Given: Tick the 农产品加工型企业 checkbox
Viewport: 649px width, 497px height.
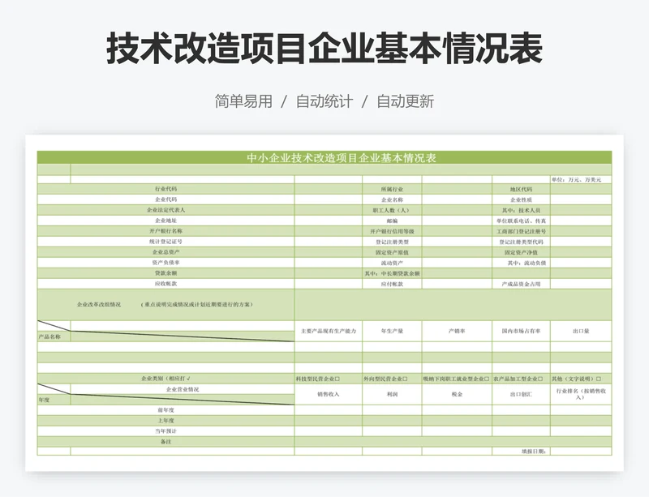Looking at the screenshot, I should click(540, 379).
